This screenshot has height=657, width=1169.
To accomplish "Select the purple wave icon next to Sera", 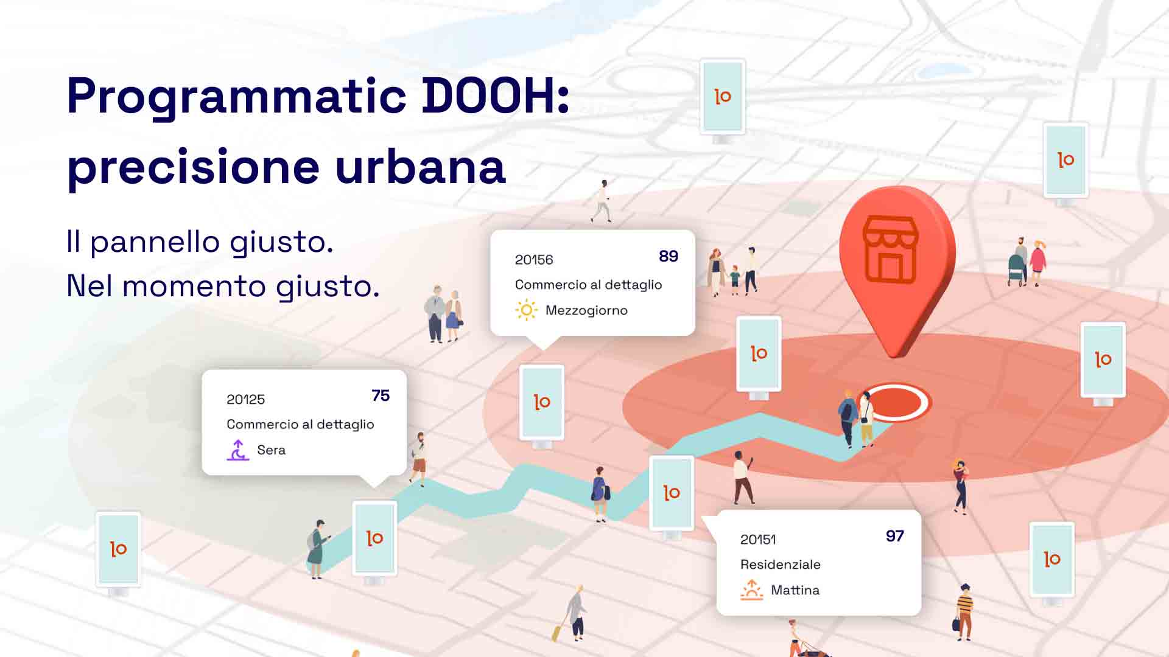I will pyautogui.click(x=237, y=450).
